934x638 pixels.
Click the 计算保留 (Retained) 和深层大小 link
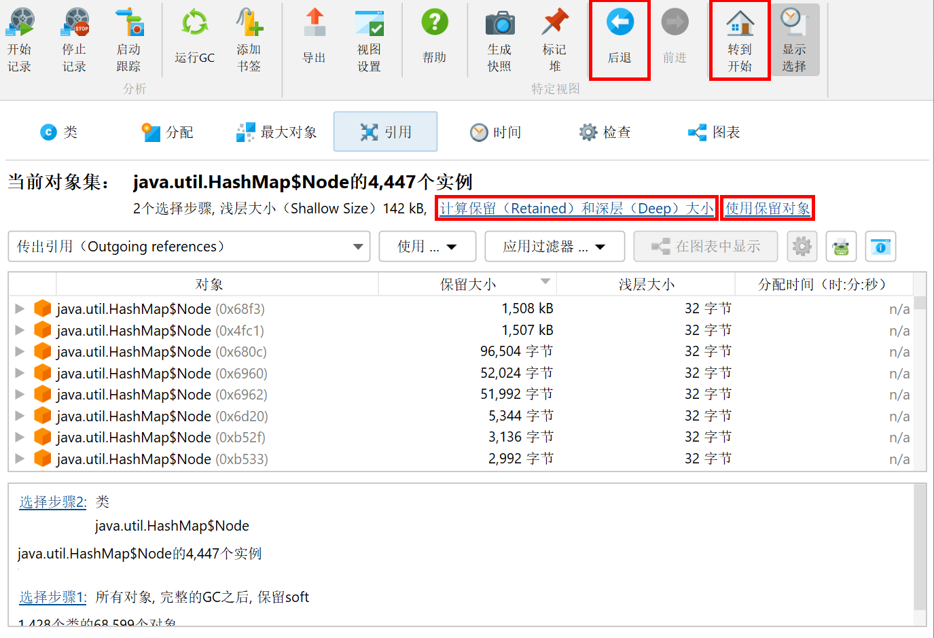(576, 209)
